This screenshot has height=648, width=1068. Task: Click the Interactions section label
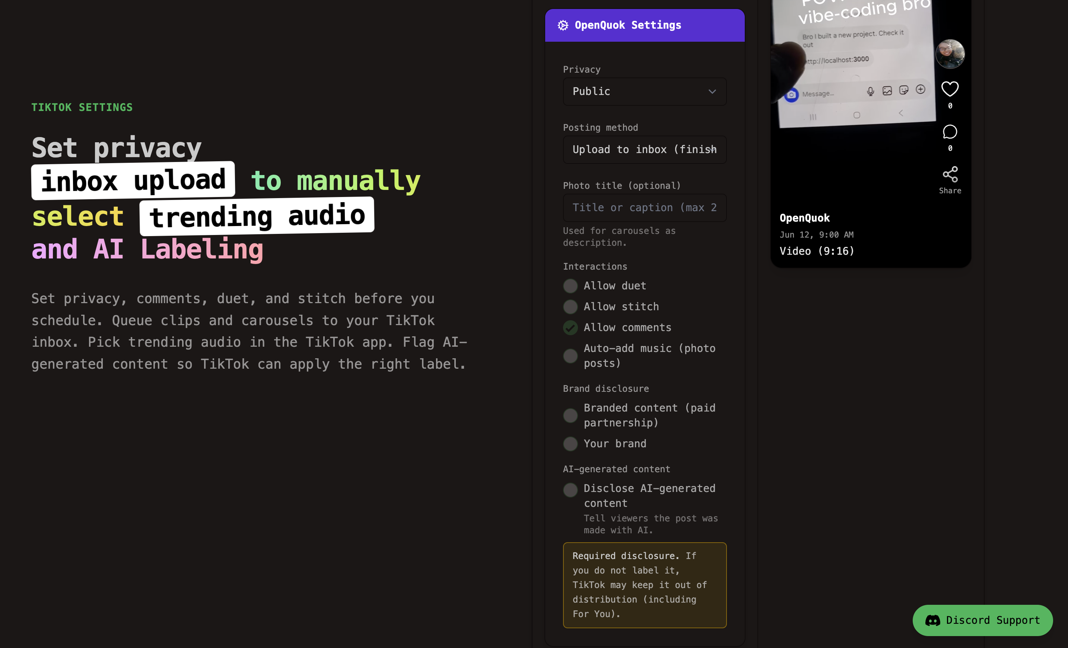point(595,267)
